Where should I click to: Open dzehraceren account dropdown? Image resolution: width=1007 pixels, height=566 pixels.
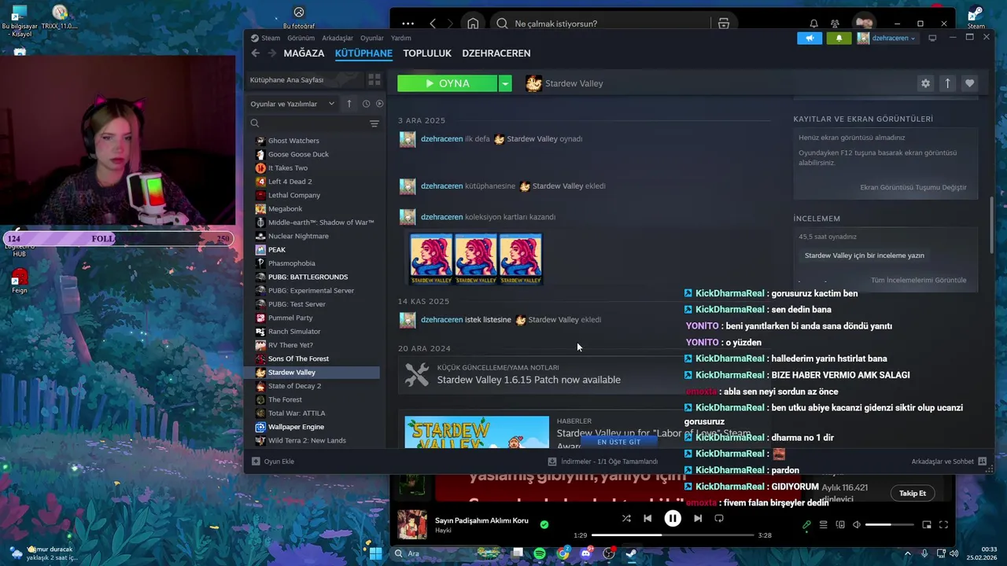pos(887,38)
